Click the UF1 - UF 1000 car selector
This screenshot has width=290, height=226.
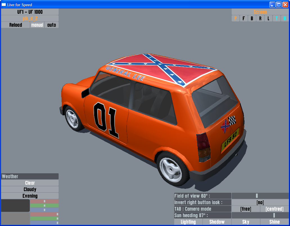coord(30,12)
